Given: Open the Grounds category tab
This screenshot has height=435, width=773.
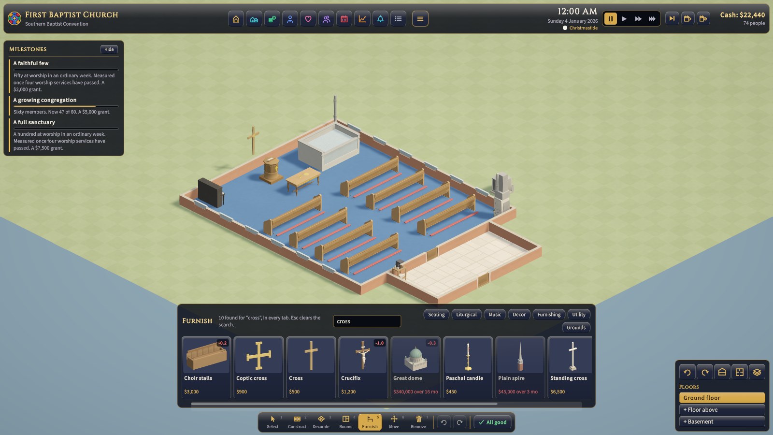Looking at the screenshot, I should (576, 328).
